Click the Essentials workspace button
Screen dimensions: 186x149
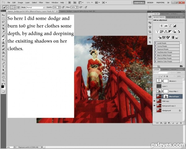tap(139, 2)
